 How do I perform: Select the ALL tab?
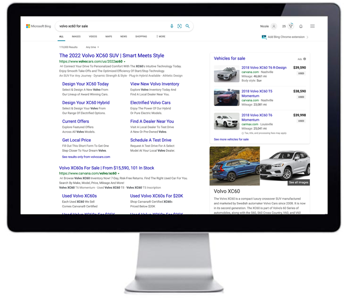[x=61, y=36]
